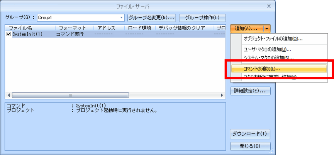Click the horizontal scrollbar's left arrow
This screenshot has height=155, width=334.
coord(8,95)
